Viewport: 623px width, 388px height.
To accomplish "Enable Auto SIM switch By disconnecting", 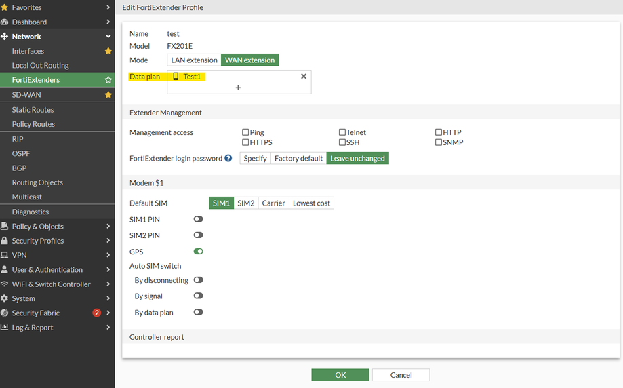I will click(198, 280).
